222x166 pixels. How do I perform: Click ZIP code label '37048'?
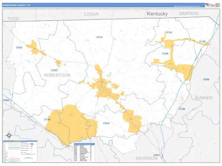click(x=206, y=80)
